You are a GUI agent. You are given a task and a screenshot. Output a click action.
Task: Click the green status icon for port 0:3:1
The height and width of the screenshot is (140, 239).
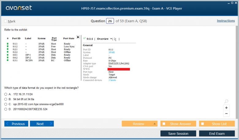click(8, 60)
